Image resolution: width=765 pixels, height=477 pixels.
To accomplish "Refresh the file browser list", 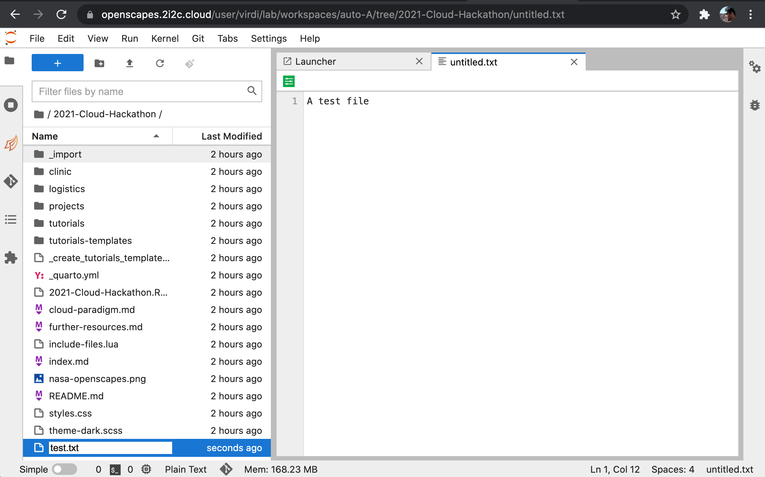I will [160, 63].
